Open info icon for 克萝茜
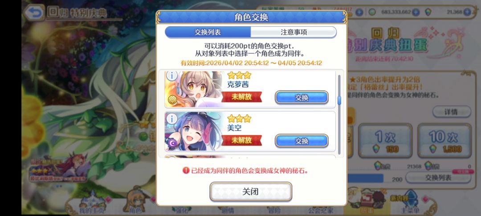This screenshot has height=216, width=481. (x=171, y=75)
